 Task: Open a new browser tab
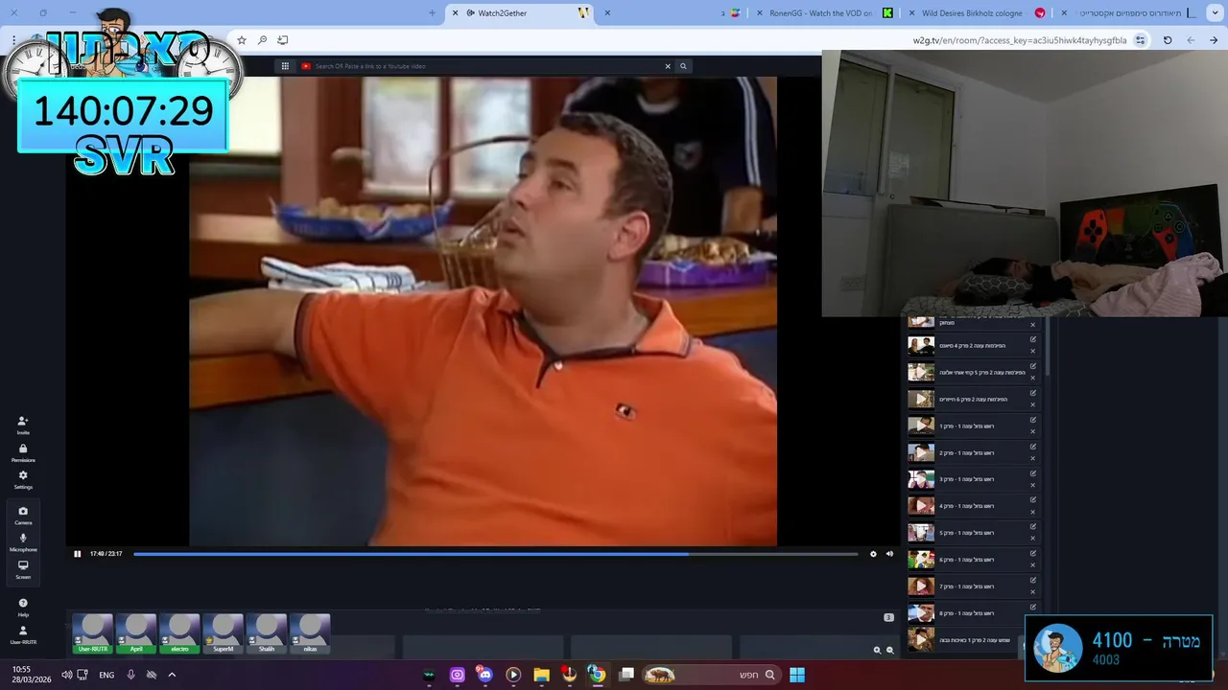click(x=432, y=13)
